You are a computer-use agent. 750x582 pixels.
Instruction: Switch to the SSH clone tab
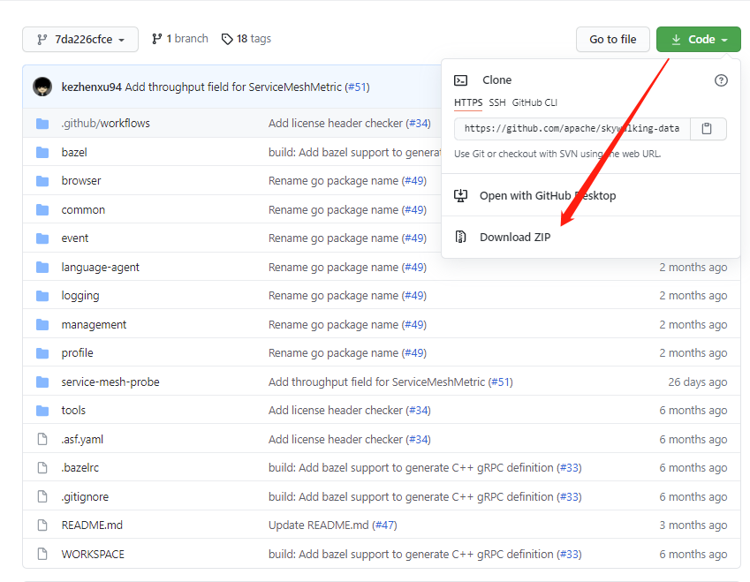(x=497, y=102)
